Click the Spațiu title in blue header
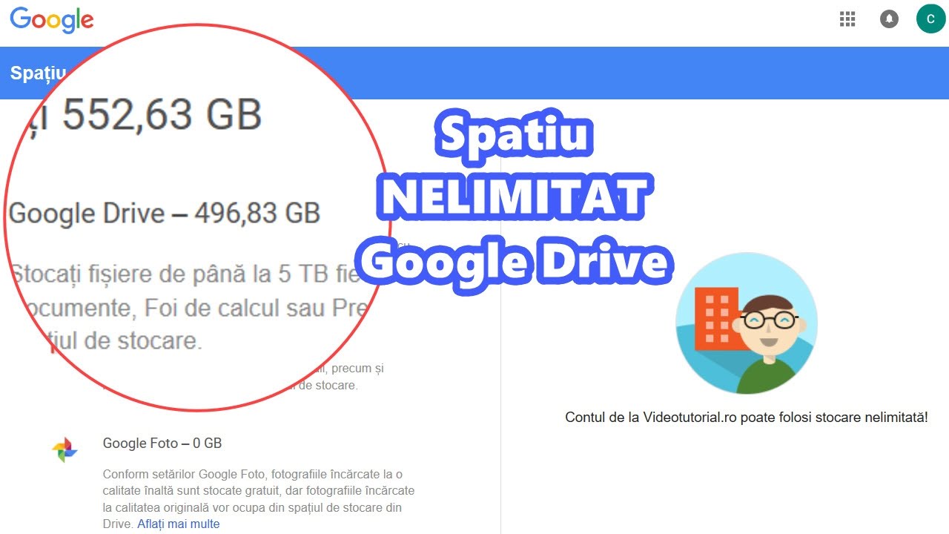The image size is (949, 534). click(x=39, y=73)
